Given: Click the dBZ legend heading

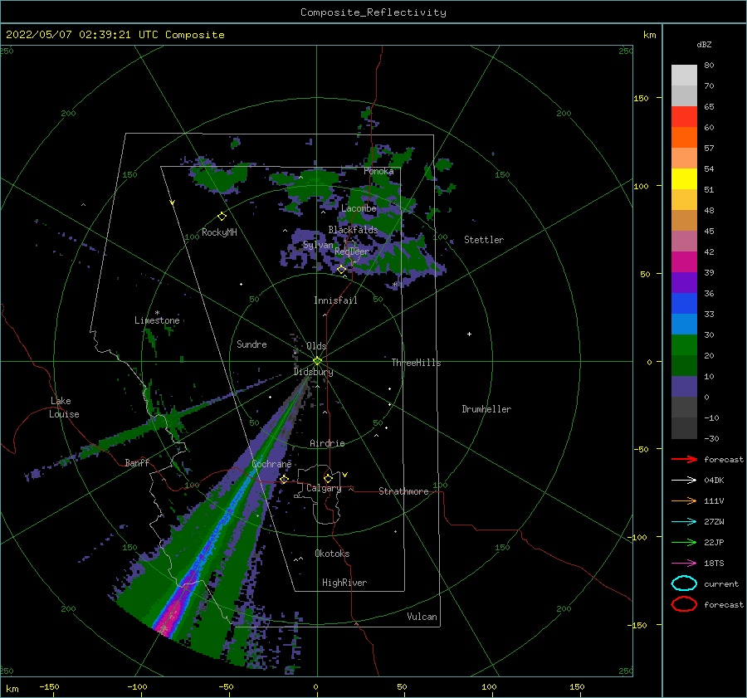Looking at the screenshot, I should pyautogui.click(x=704, y=44).
